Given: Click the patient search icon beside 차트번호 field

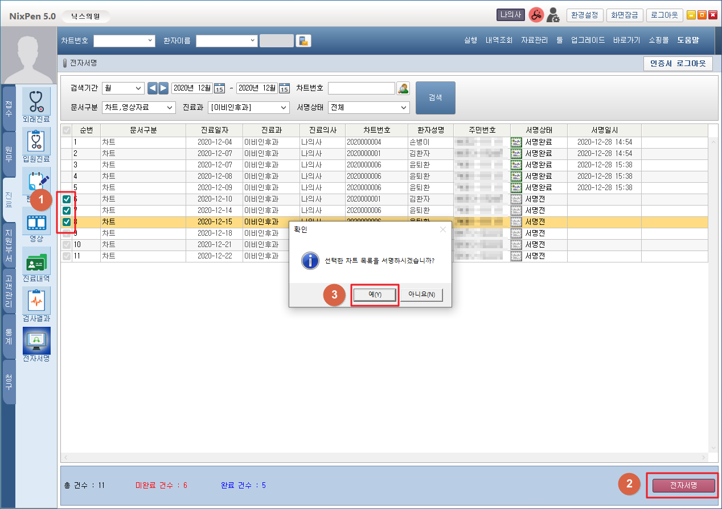Looking at the screenshot, I should [x=403, y=88].
